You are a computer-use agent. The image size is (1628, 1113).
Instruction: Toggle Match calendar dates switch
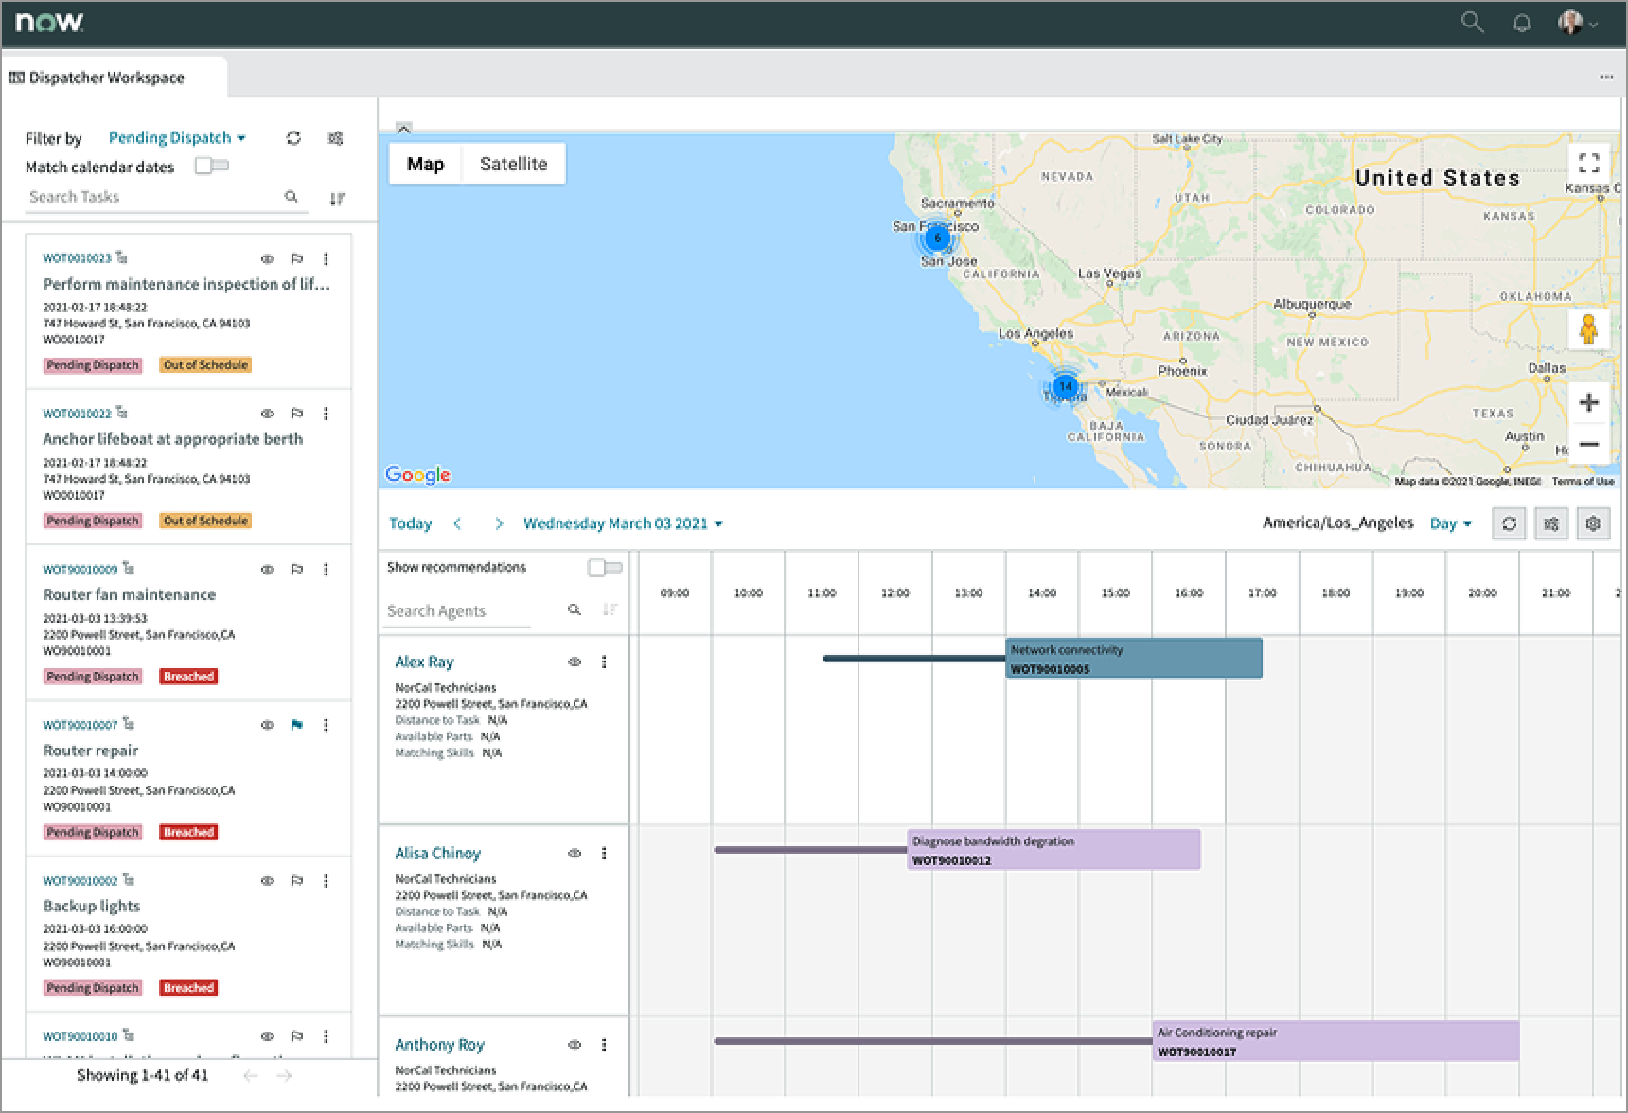(x=211, y=165)
